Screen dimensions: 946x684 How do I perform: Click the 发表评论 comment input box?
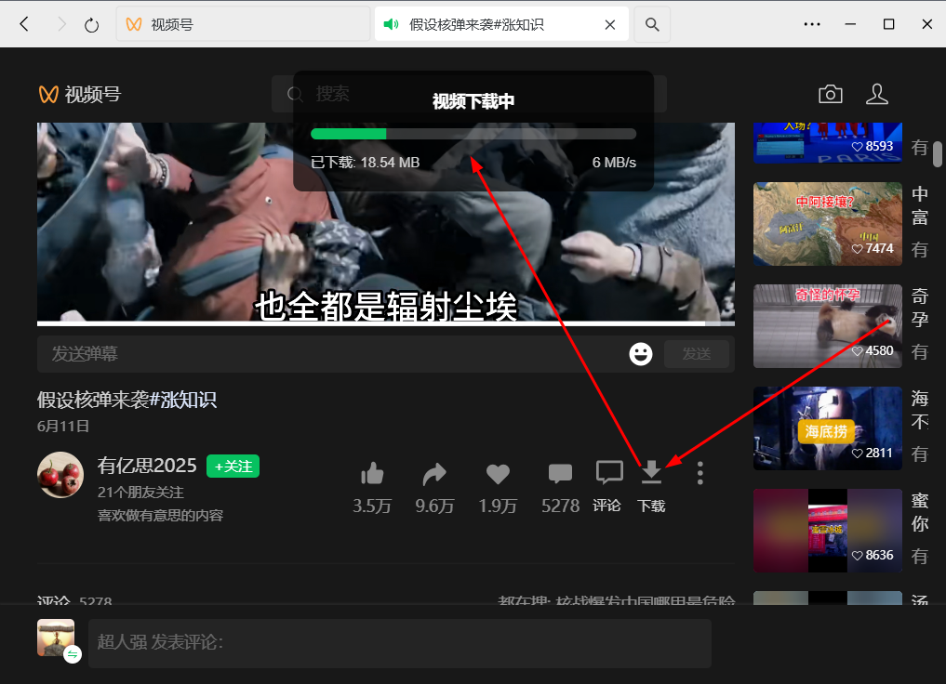[399, 643]
